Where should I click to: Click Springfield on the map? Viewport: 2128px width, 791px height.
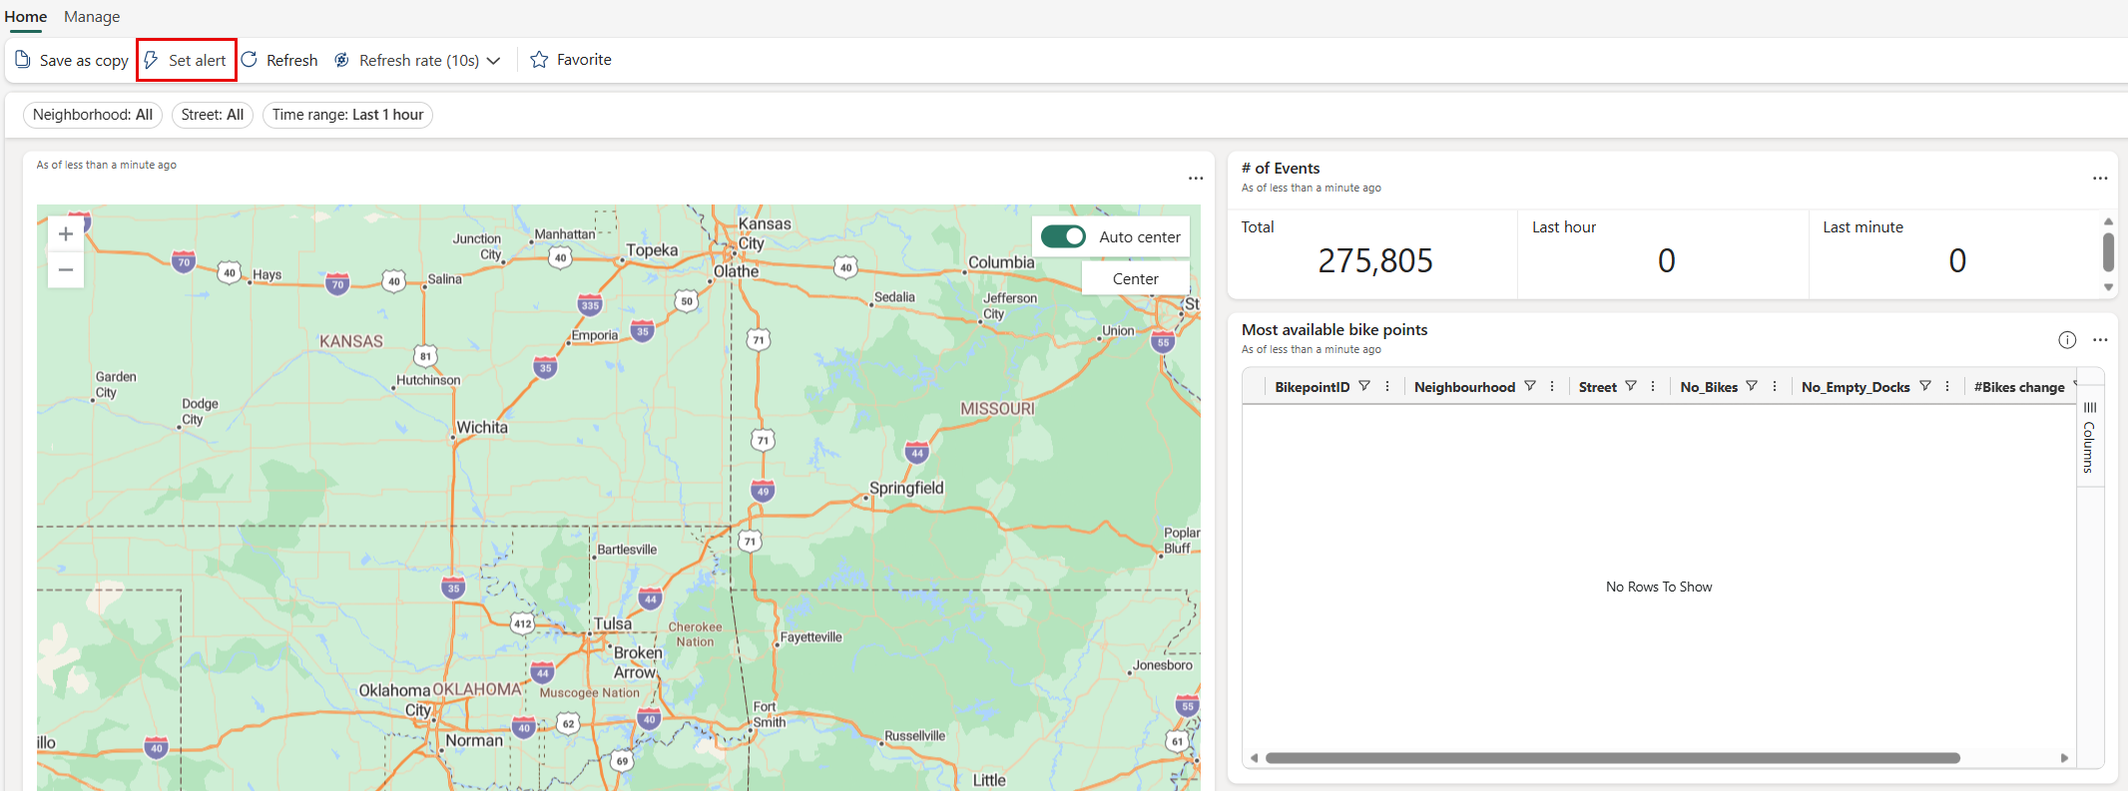(x=906, y=488)
